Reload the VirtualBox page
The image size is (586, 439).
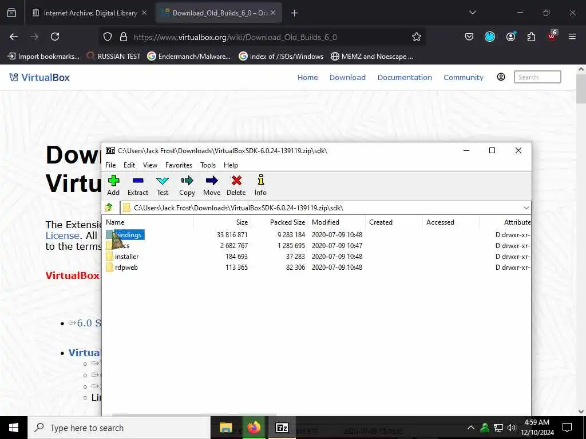(x=55, y=37)
